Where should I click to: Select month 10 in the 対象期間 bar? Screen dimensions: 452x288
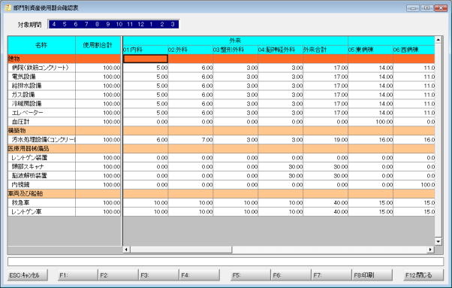pyautogui.click(x=119, y=24)
